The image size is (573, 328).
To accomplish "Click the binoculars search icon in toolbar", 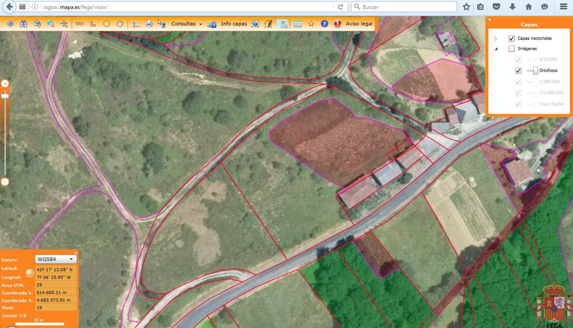I will 24,24.
